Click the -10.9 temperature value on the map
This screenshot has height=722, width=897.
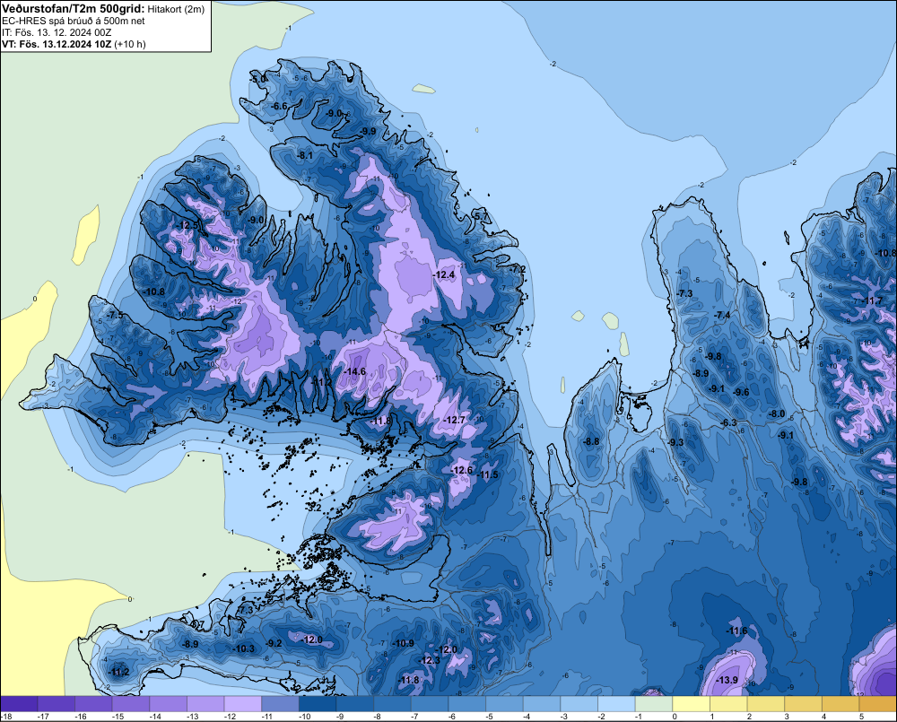point(403,642)
